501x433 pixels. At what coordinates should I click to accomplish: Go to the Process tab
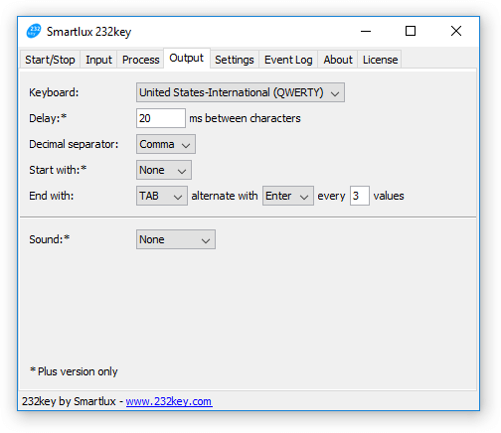tap(140, 60)
